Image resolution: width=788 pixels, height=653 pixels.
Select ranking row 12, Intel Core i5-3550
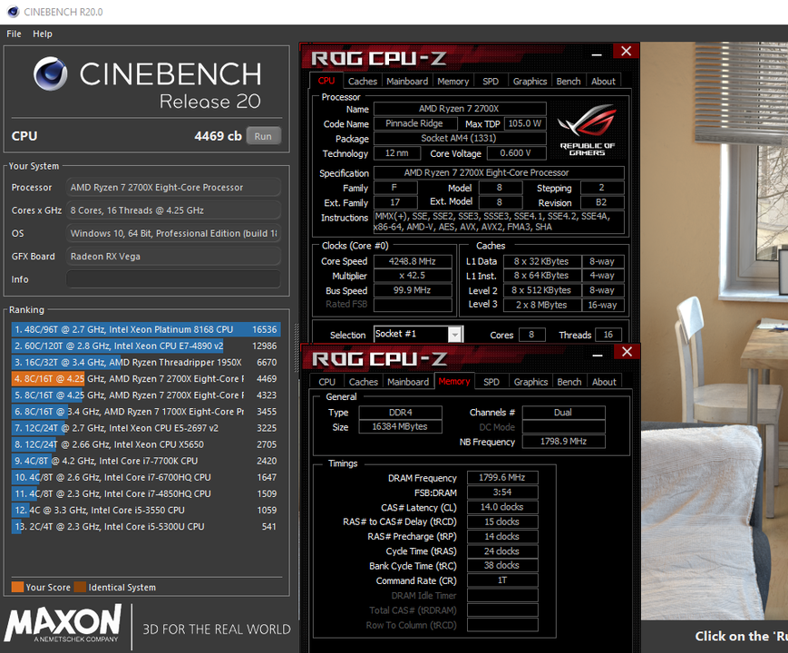click(146, 511)
